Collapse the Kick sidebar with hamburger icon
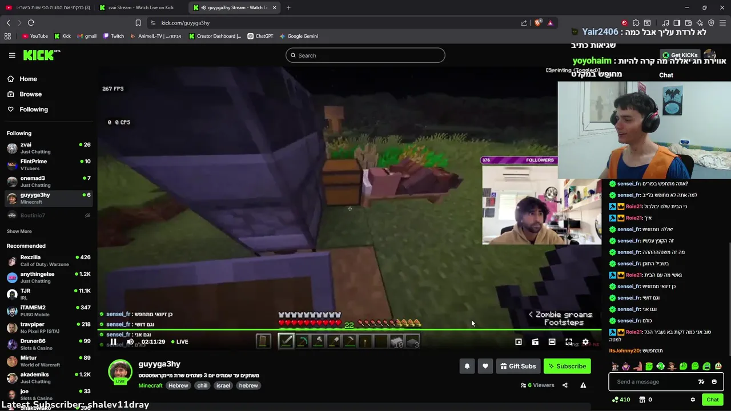The height and width of the screenshot is (411, 731). 12,55
